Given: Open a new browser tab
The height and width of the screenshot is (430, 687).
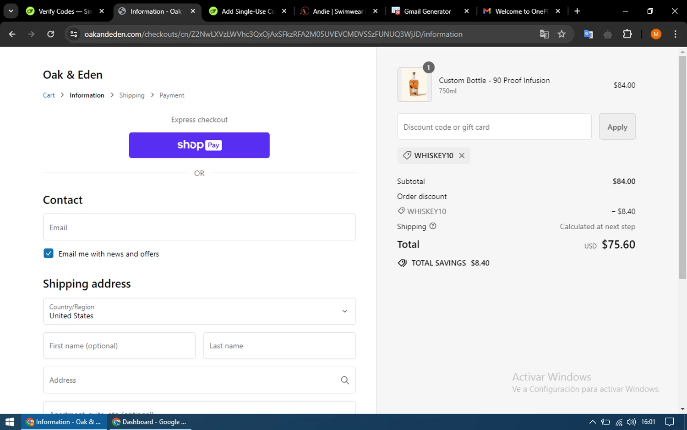Looking at the screenshot, I should tap(577, 11).
